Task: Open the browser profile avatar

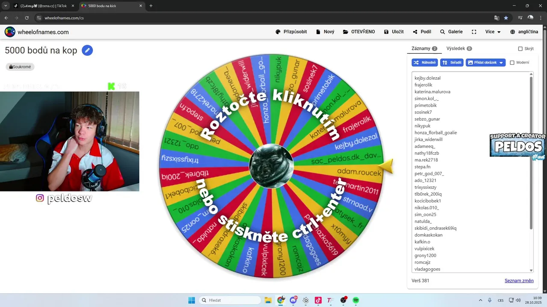Action: [x=530, y=18]
